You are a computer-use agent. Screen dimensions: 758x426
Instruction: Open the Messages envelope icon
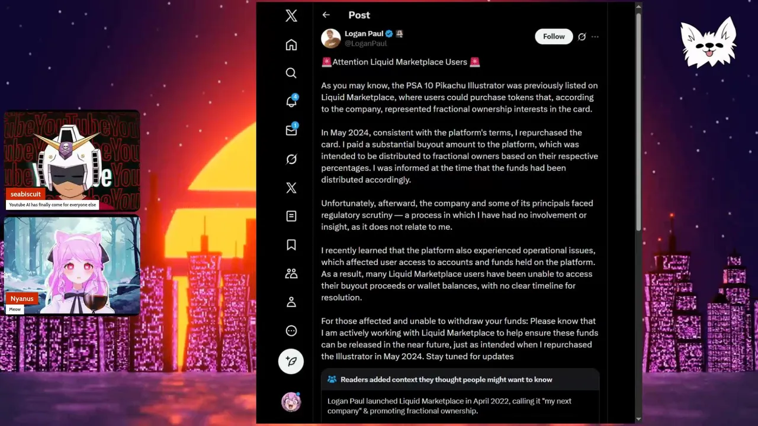click(x=291, y=130)
